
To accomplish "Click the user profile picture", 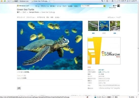I will click(x=119, y=6).
